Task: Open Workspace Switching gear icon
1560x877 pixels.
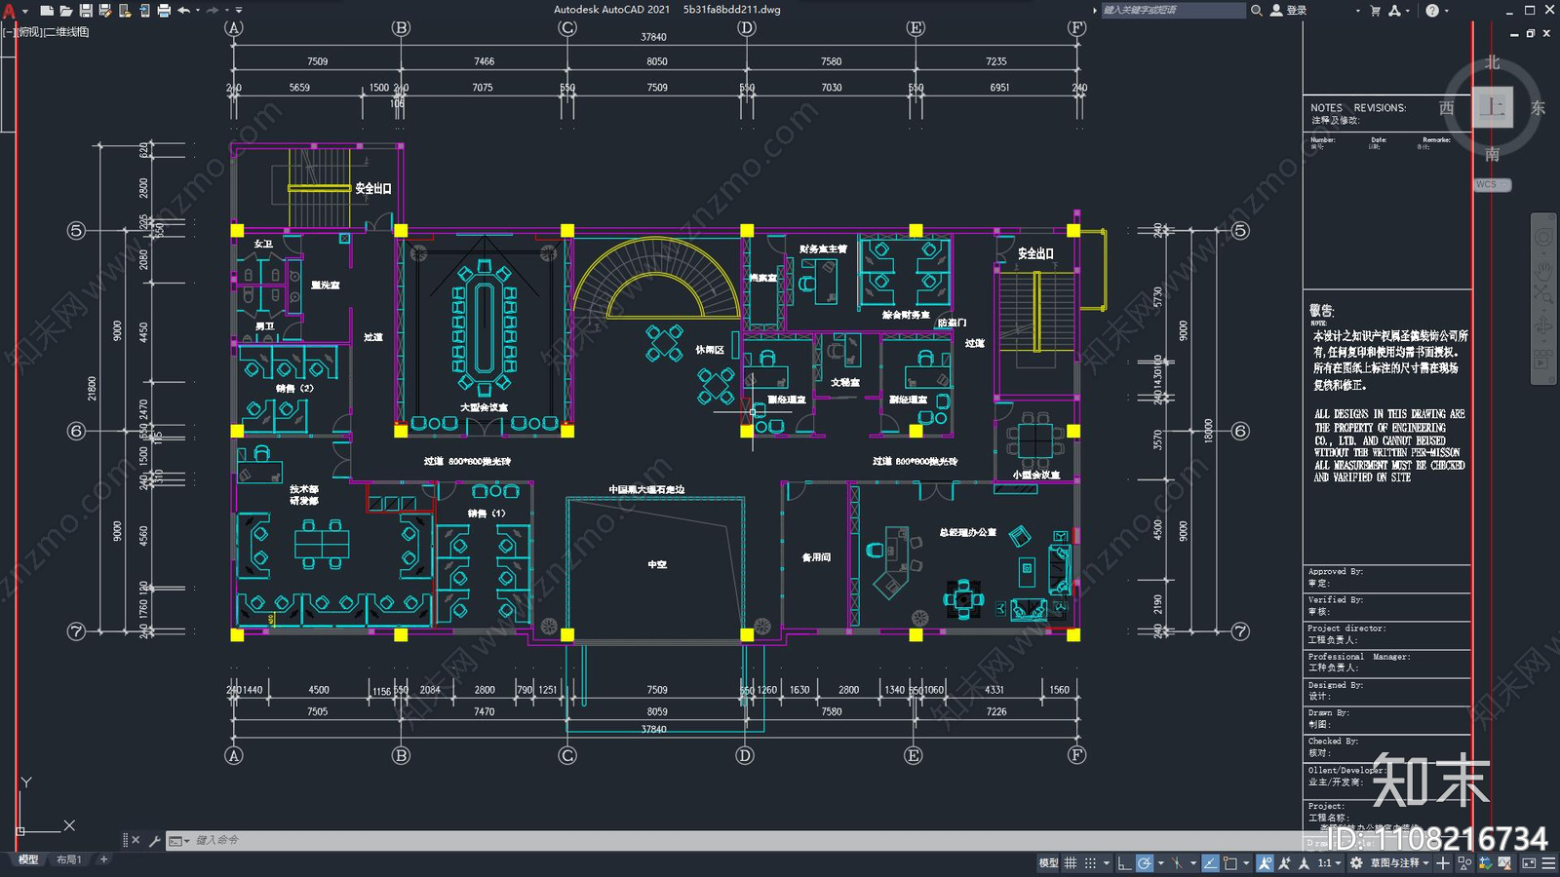Action: click(x=1356, y=863)
